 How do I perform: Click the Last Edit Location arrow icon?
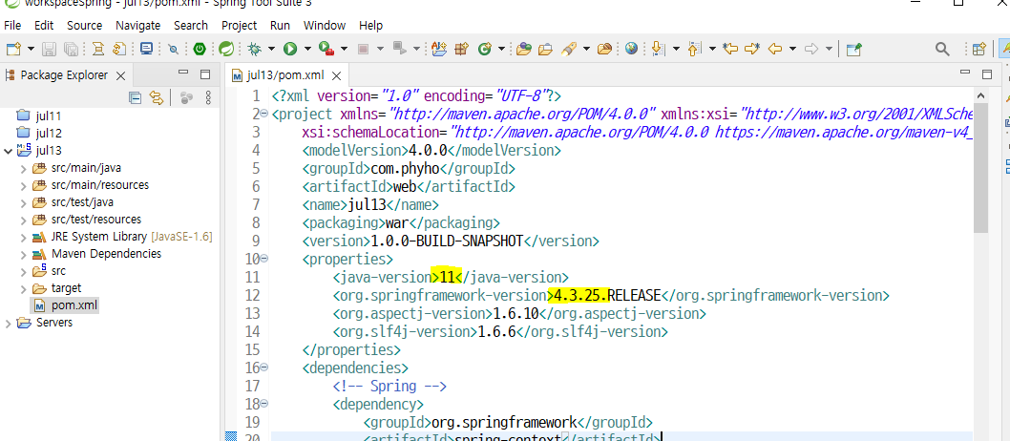(729, 49)
